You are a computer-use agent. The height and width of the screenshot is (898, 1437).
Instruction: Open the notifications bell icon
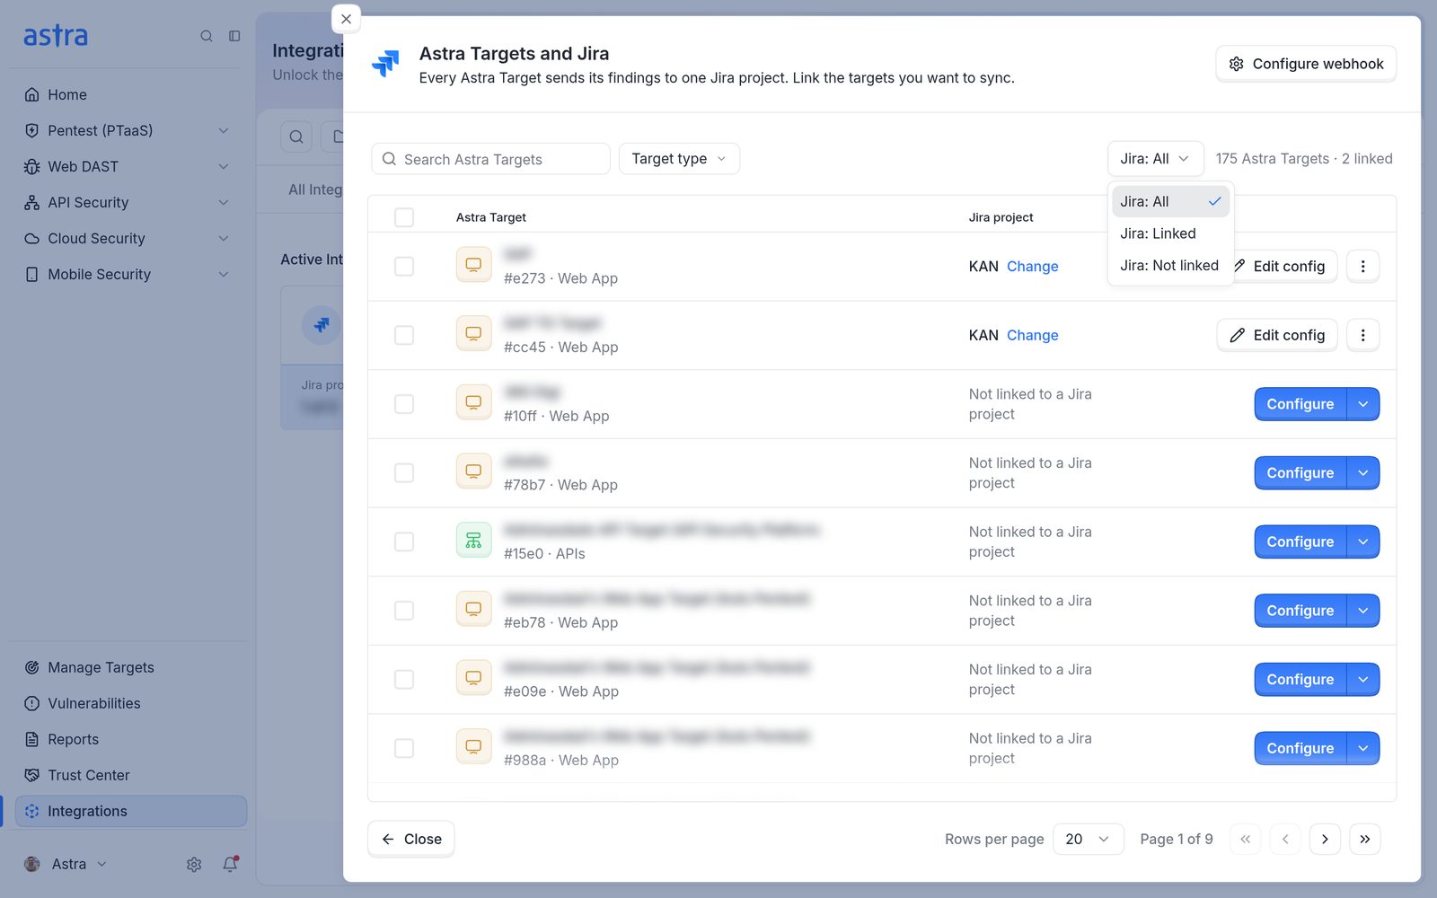pos(230,864)
